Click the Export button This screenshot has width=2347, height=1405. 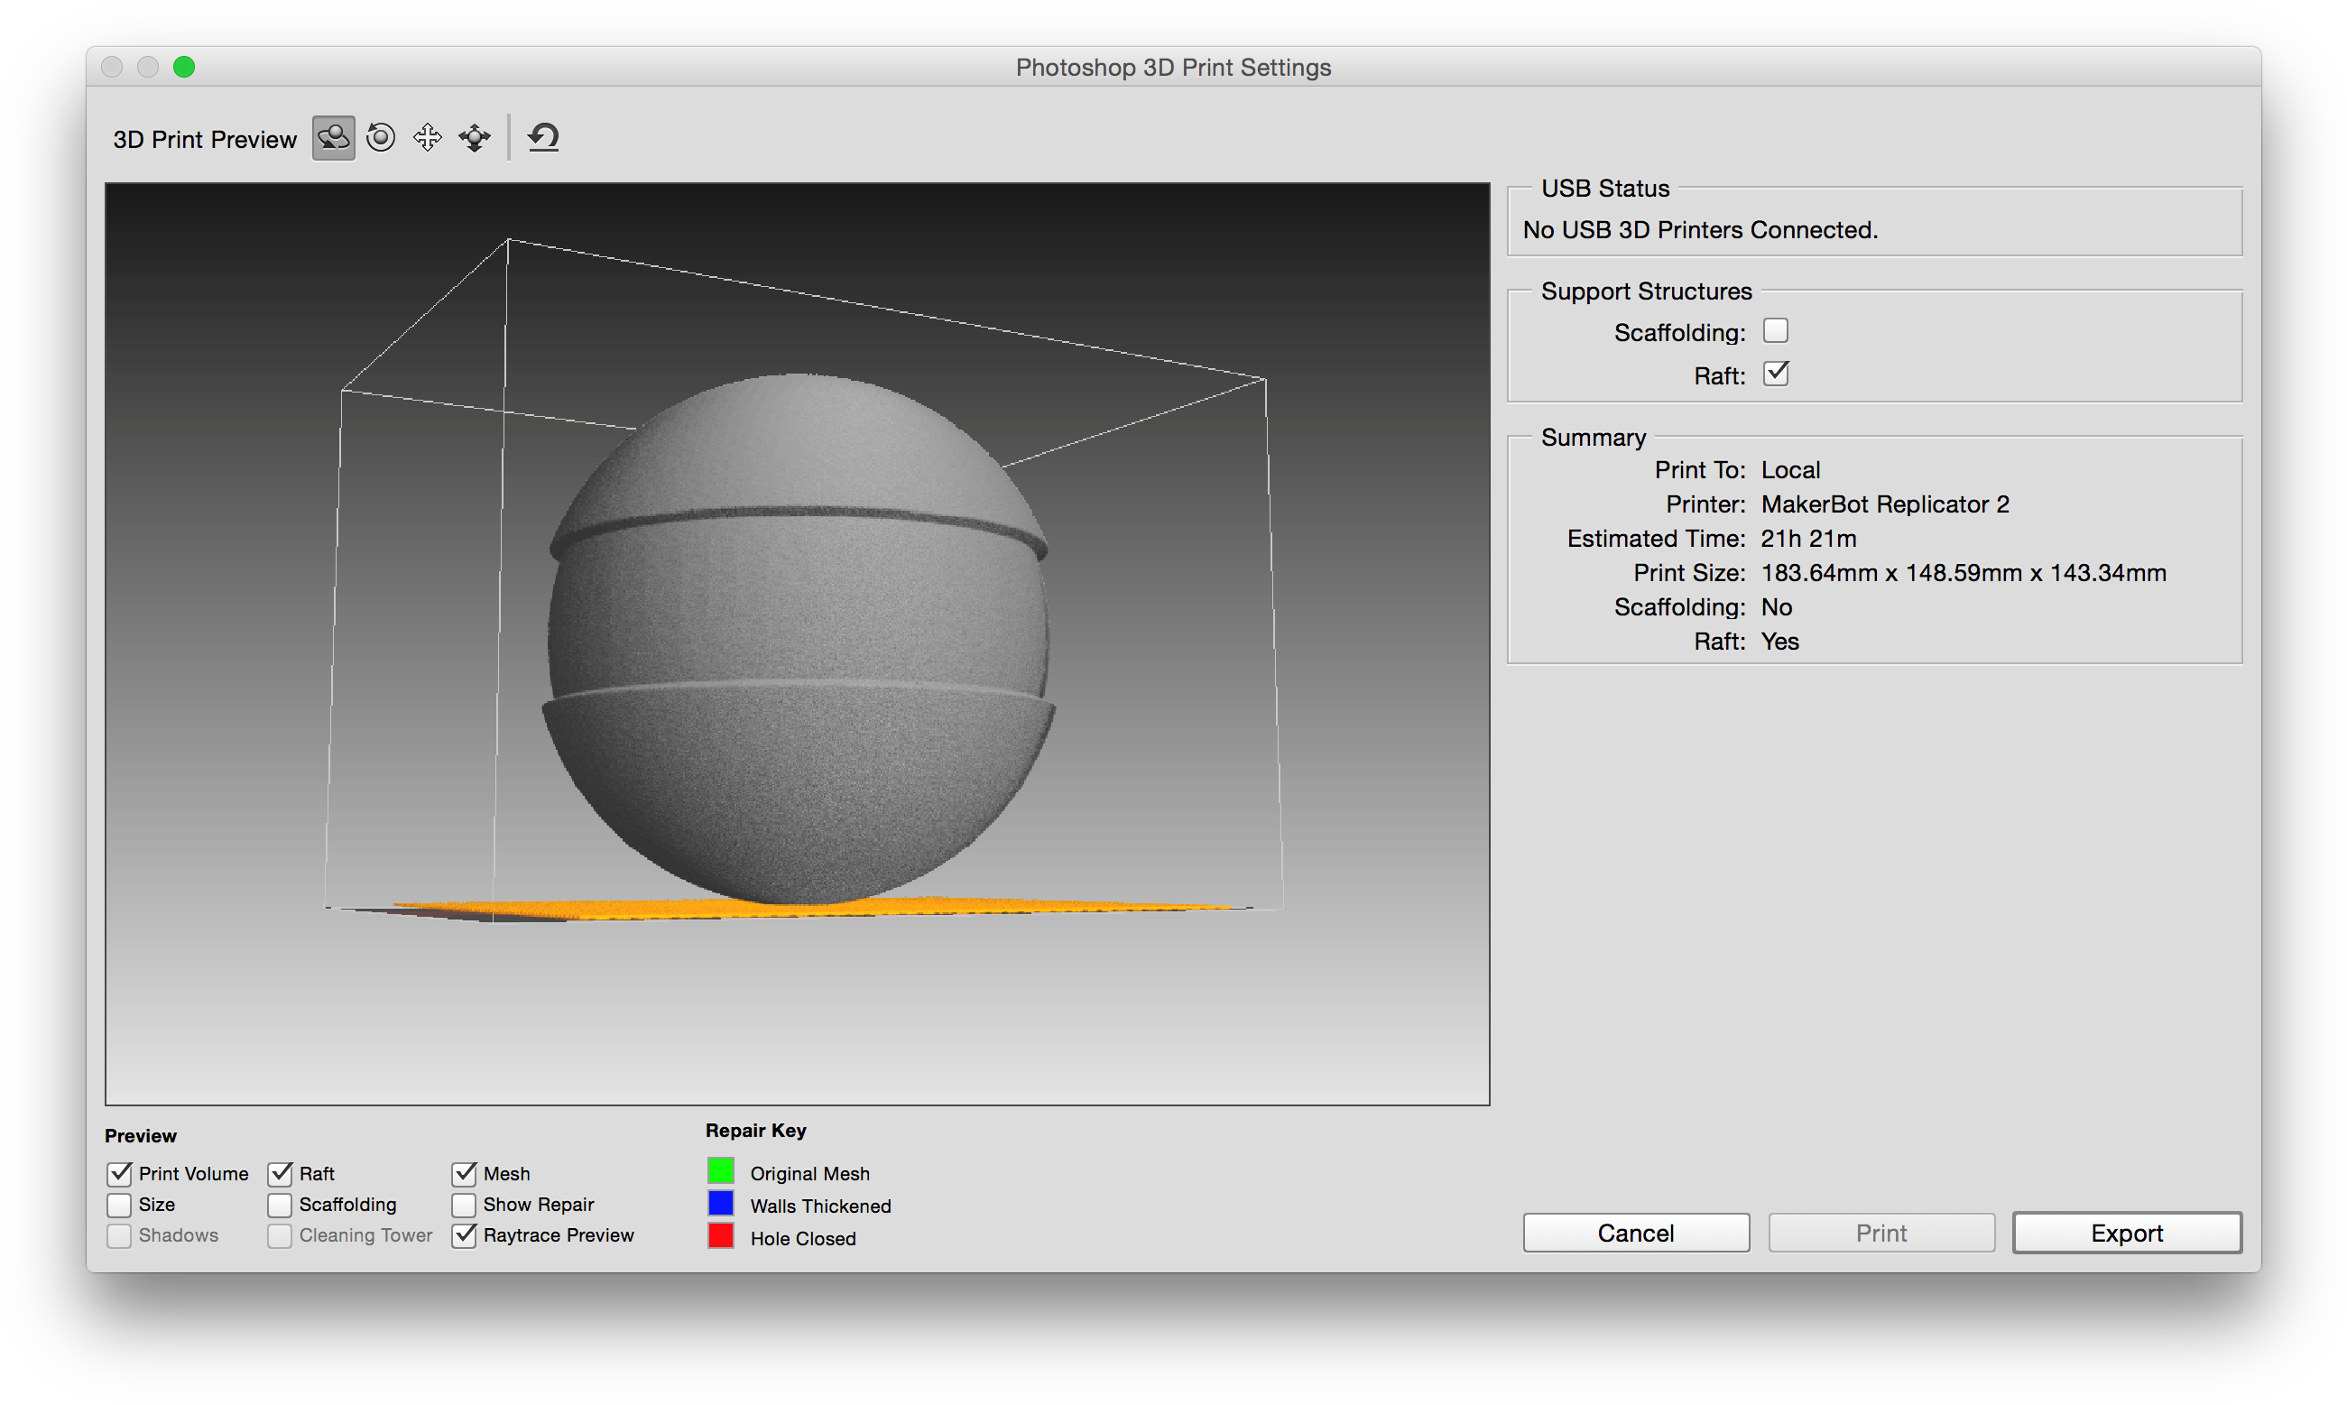coord(2127,1233)
